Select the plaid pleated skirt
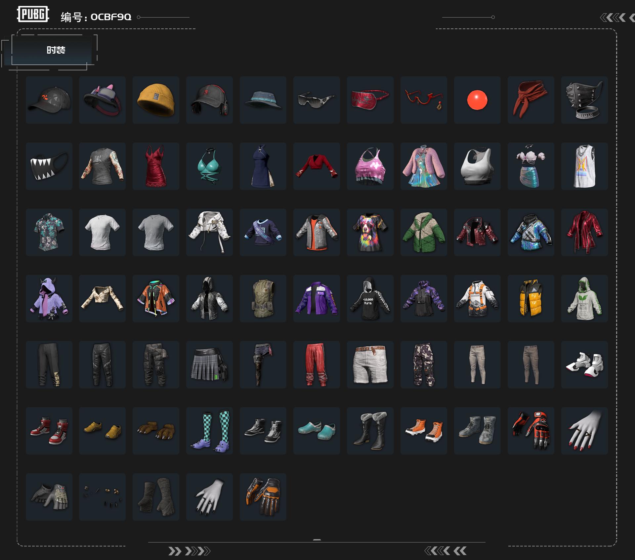 (x=209, y=365)
